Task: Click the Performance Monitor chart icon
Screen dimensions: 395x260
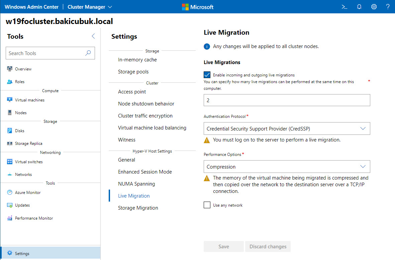Action: [10, 218]
